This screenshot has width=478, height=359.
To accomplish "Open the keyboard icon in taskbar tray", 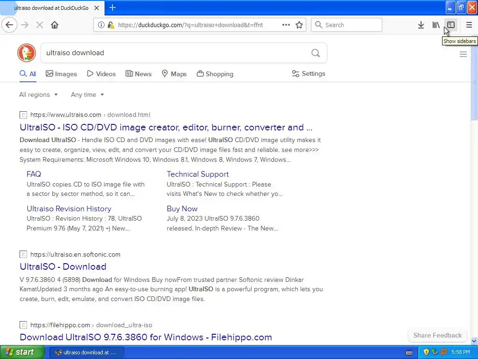I will pos(409,352).
